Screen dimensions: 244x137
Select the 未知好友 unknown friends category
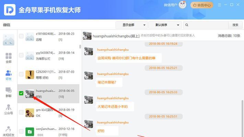click(x=9, y=131)
